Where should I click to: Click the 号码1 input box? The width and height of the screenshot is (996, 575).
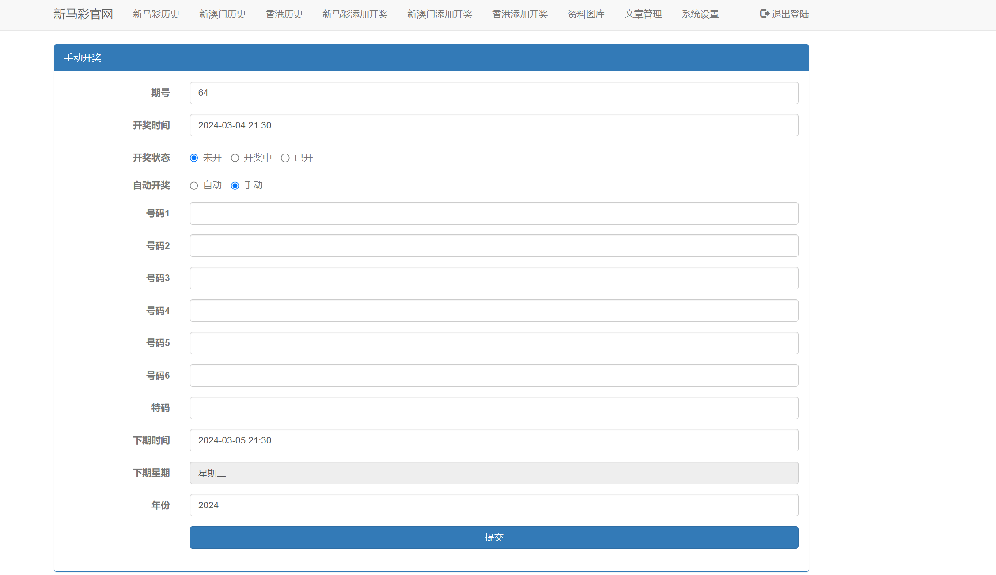(494, 214)
